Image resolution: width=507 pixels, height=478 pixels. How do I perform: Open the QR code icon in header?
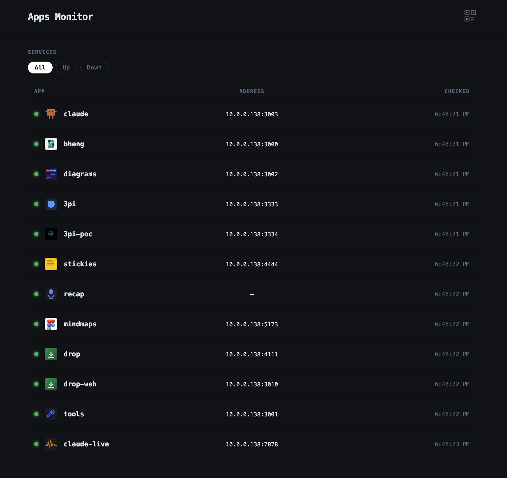click(x=470, y=16)
